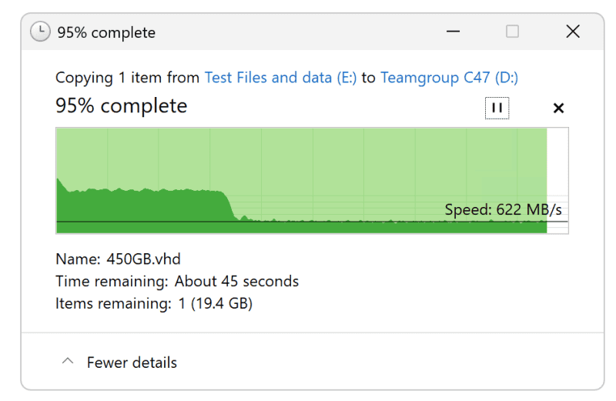Click the clock icon in the title bar

40,32
